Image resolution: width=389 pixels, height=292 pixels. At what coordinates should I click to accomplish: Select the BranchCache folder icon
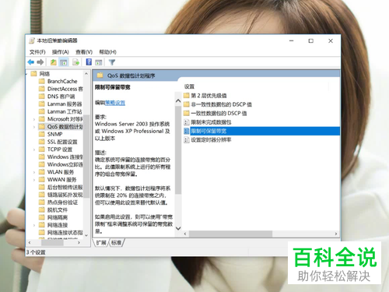click(x=42, y=81)
